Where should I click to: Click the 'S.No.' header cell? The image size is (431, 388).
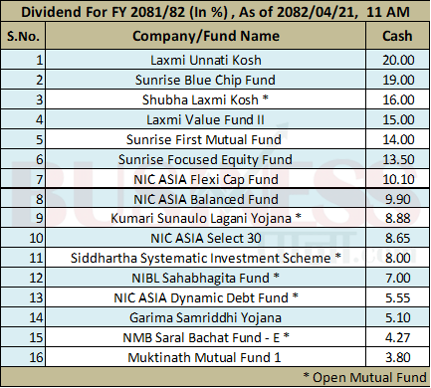click(23, 36)
